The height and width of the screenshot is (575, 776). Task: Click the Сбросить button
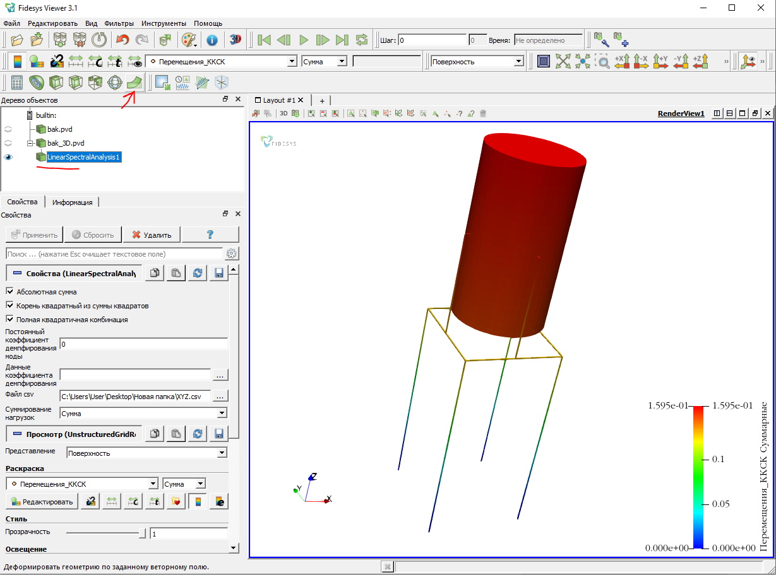92,235
